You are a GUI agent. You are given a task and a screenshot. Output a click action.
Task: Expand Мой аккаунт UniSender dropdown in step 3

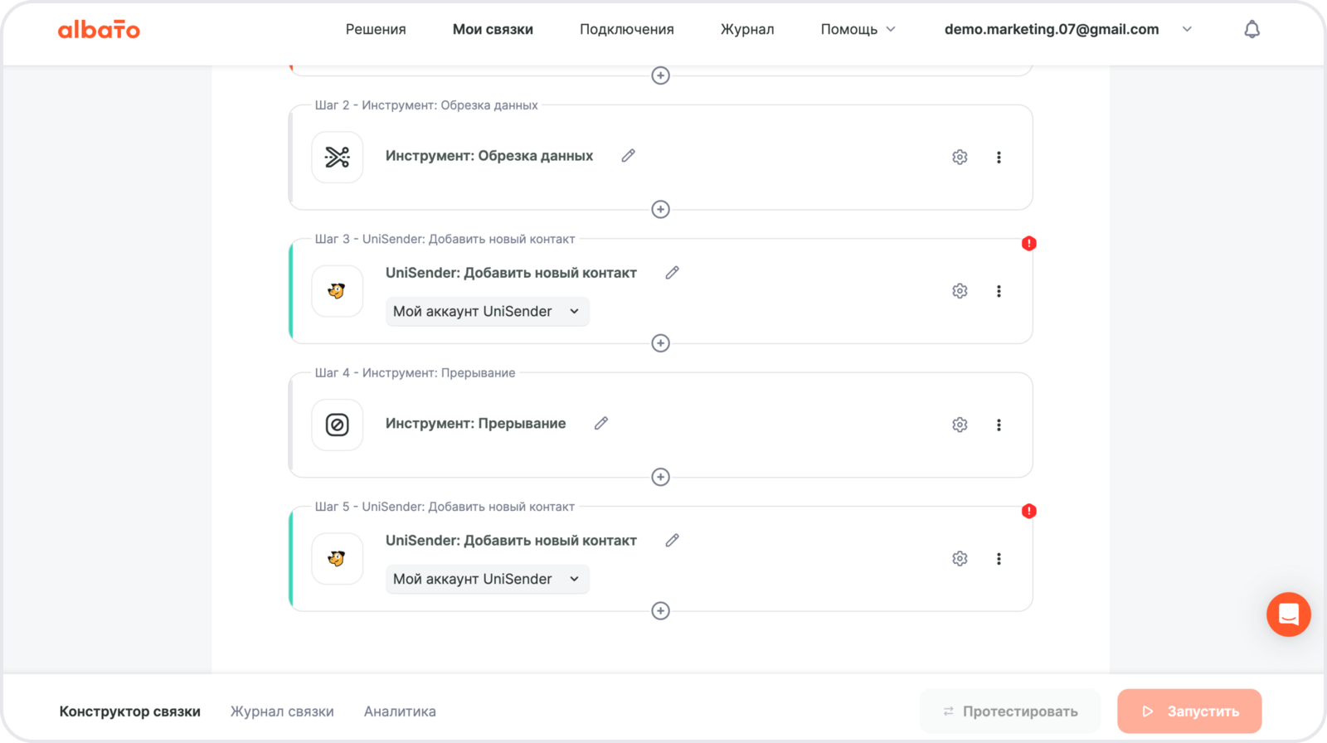click(487, 312)
